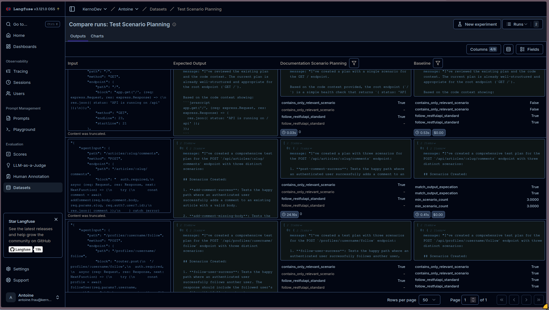Switch to the Outputs tab
Screen dimensions: 549x310
click(x=78, y=36)
